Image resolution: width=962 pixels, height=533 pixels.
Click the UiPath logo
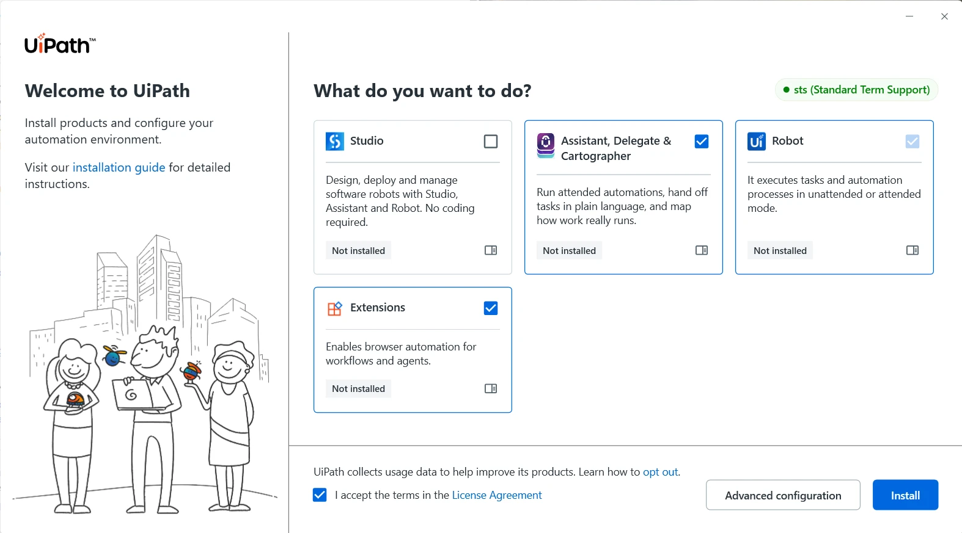60,44
